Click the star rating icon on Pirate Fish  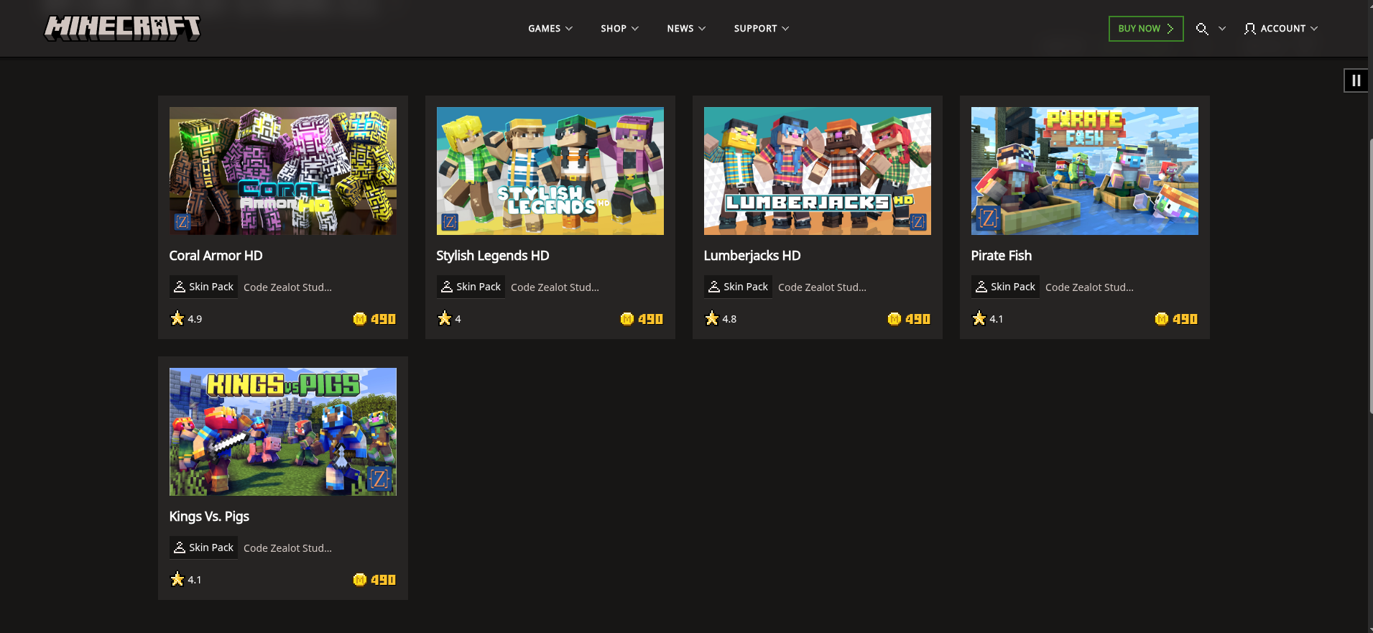click(x=979, y=318)
